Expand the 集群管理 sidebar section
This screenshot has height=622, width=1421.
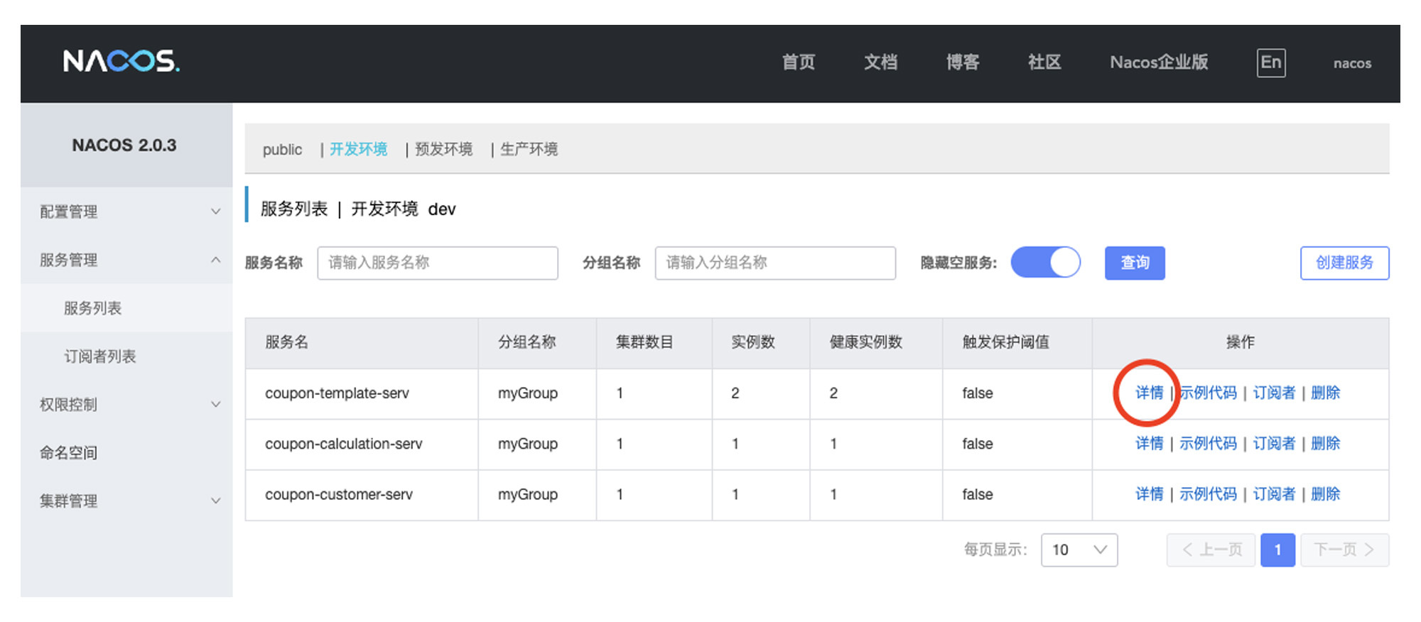pyautogui.click(x=126, y=501)
